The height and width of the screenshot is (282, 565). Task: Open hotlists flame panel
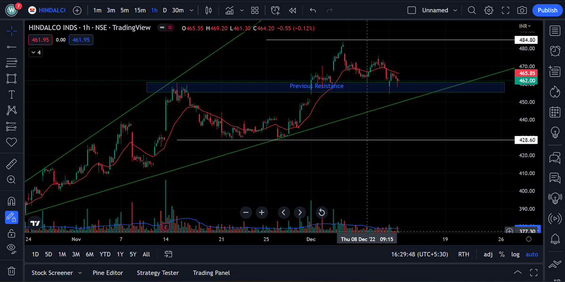(x=555, y=91)
